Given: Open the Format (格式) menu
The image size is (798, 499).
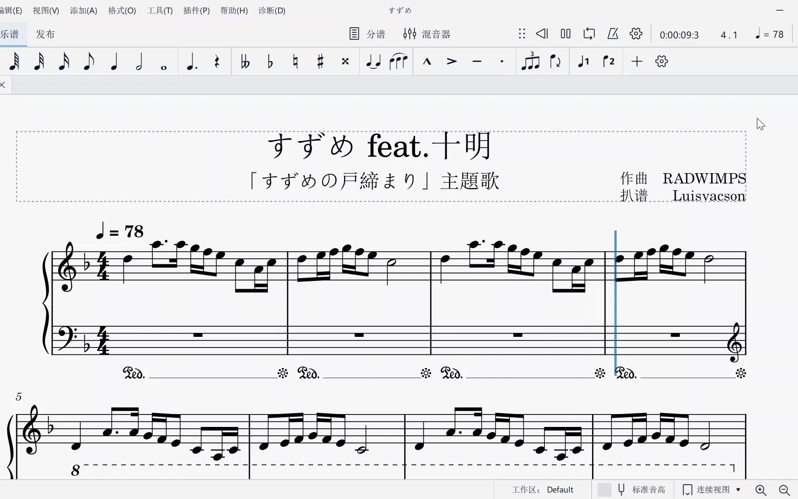Looking at the screenshot, I should [x=122, y=10].
